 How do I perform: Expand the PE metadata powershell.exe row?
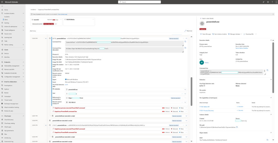(185, 89)
